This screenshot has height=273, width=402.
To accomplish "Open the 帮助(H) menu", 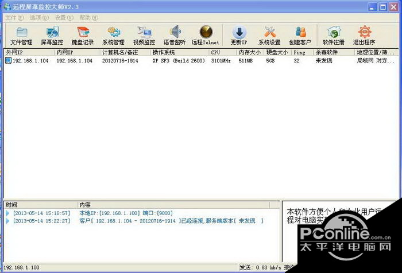I will [x=88, y=18].
